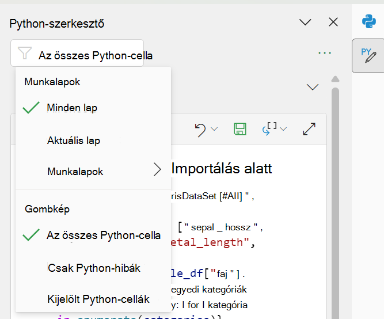Screen dimensions: 384x319
Task: Click the risDataSet [#All] code line
Action: (x=212, y=196)
